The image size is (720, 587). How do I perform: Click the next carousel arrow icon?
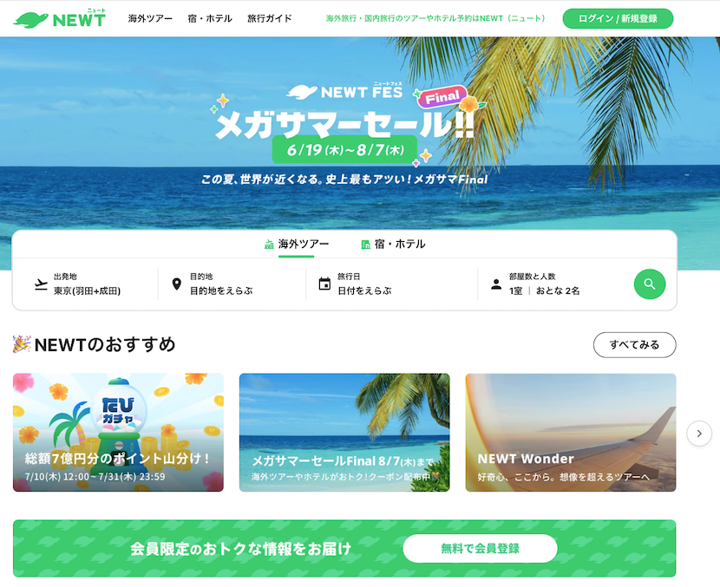699,434
